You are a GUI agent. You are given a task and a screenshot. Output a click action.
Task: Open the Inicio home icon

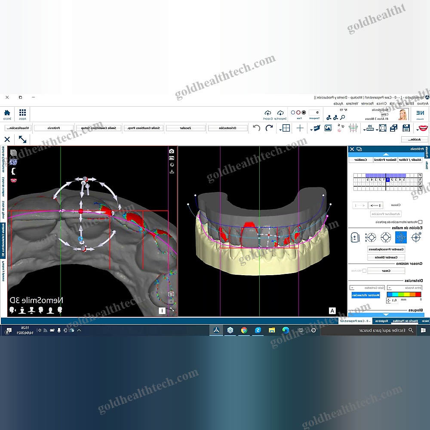tap(7, 113)
